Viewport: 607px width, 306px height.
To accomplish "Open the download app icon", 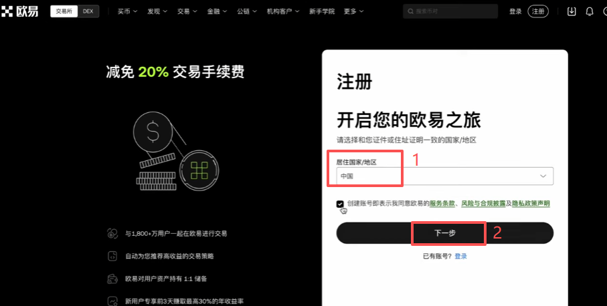I will (x=572, y=11).
